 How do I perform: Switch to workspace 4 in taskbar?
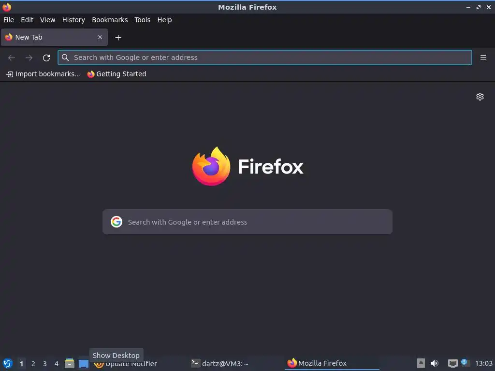pos(57,364)
